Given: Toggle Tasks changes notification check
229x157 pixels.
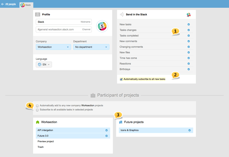Looking at the screenshot, I should 189,30.
